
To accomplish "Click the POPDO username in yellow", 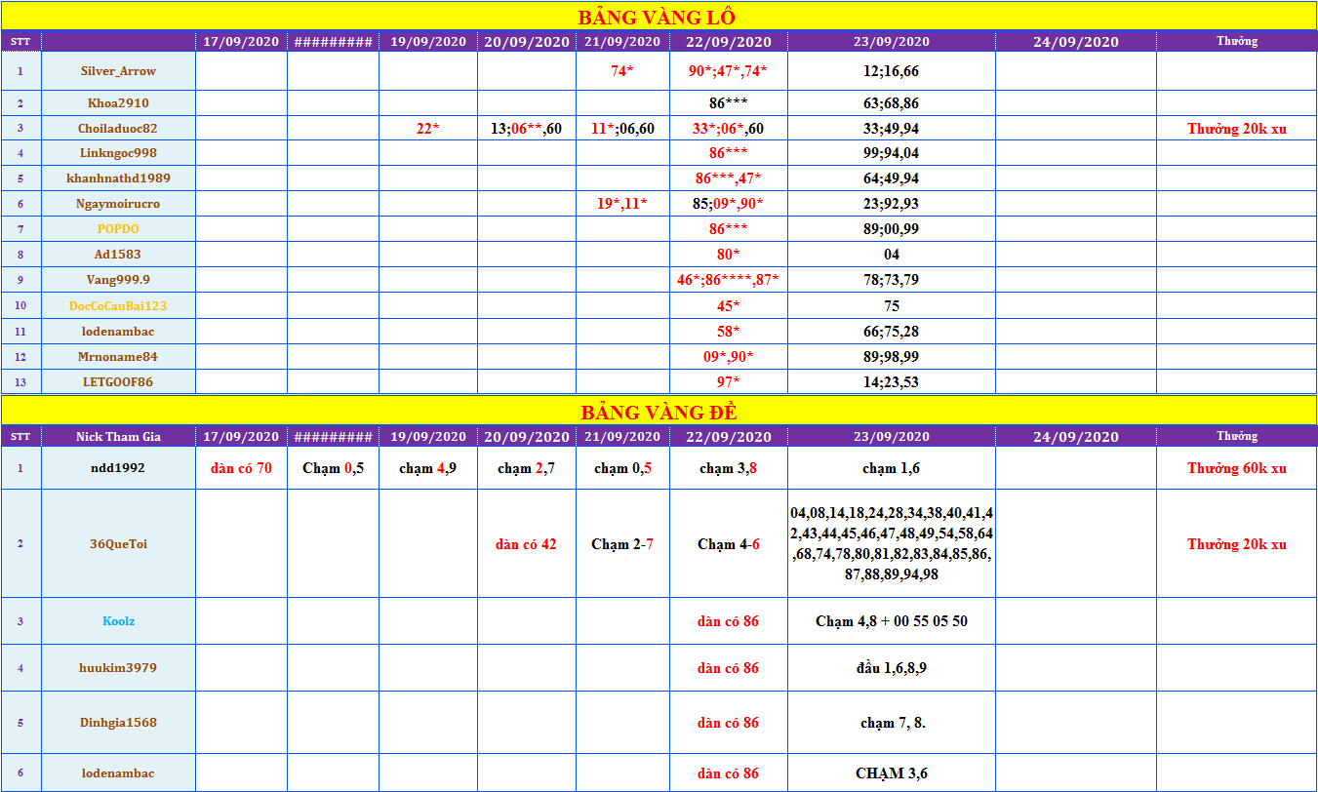I will click(x=118, y=229).
